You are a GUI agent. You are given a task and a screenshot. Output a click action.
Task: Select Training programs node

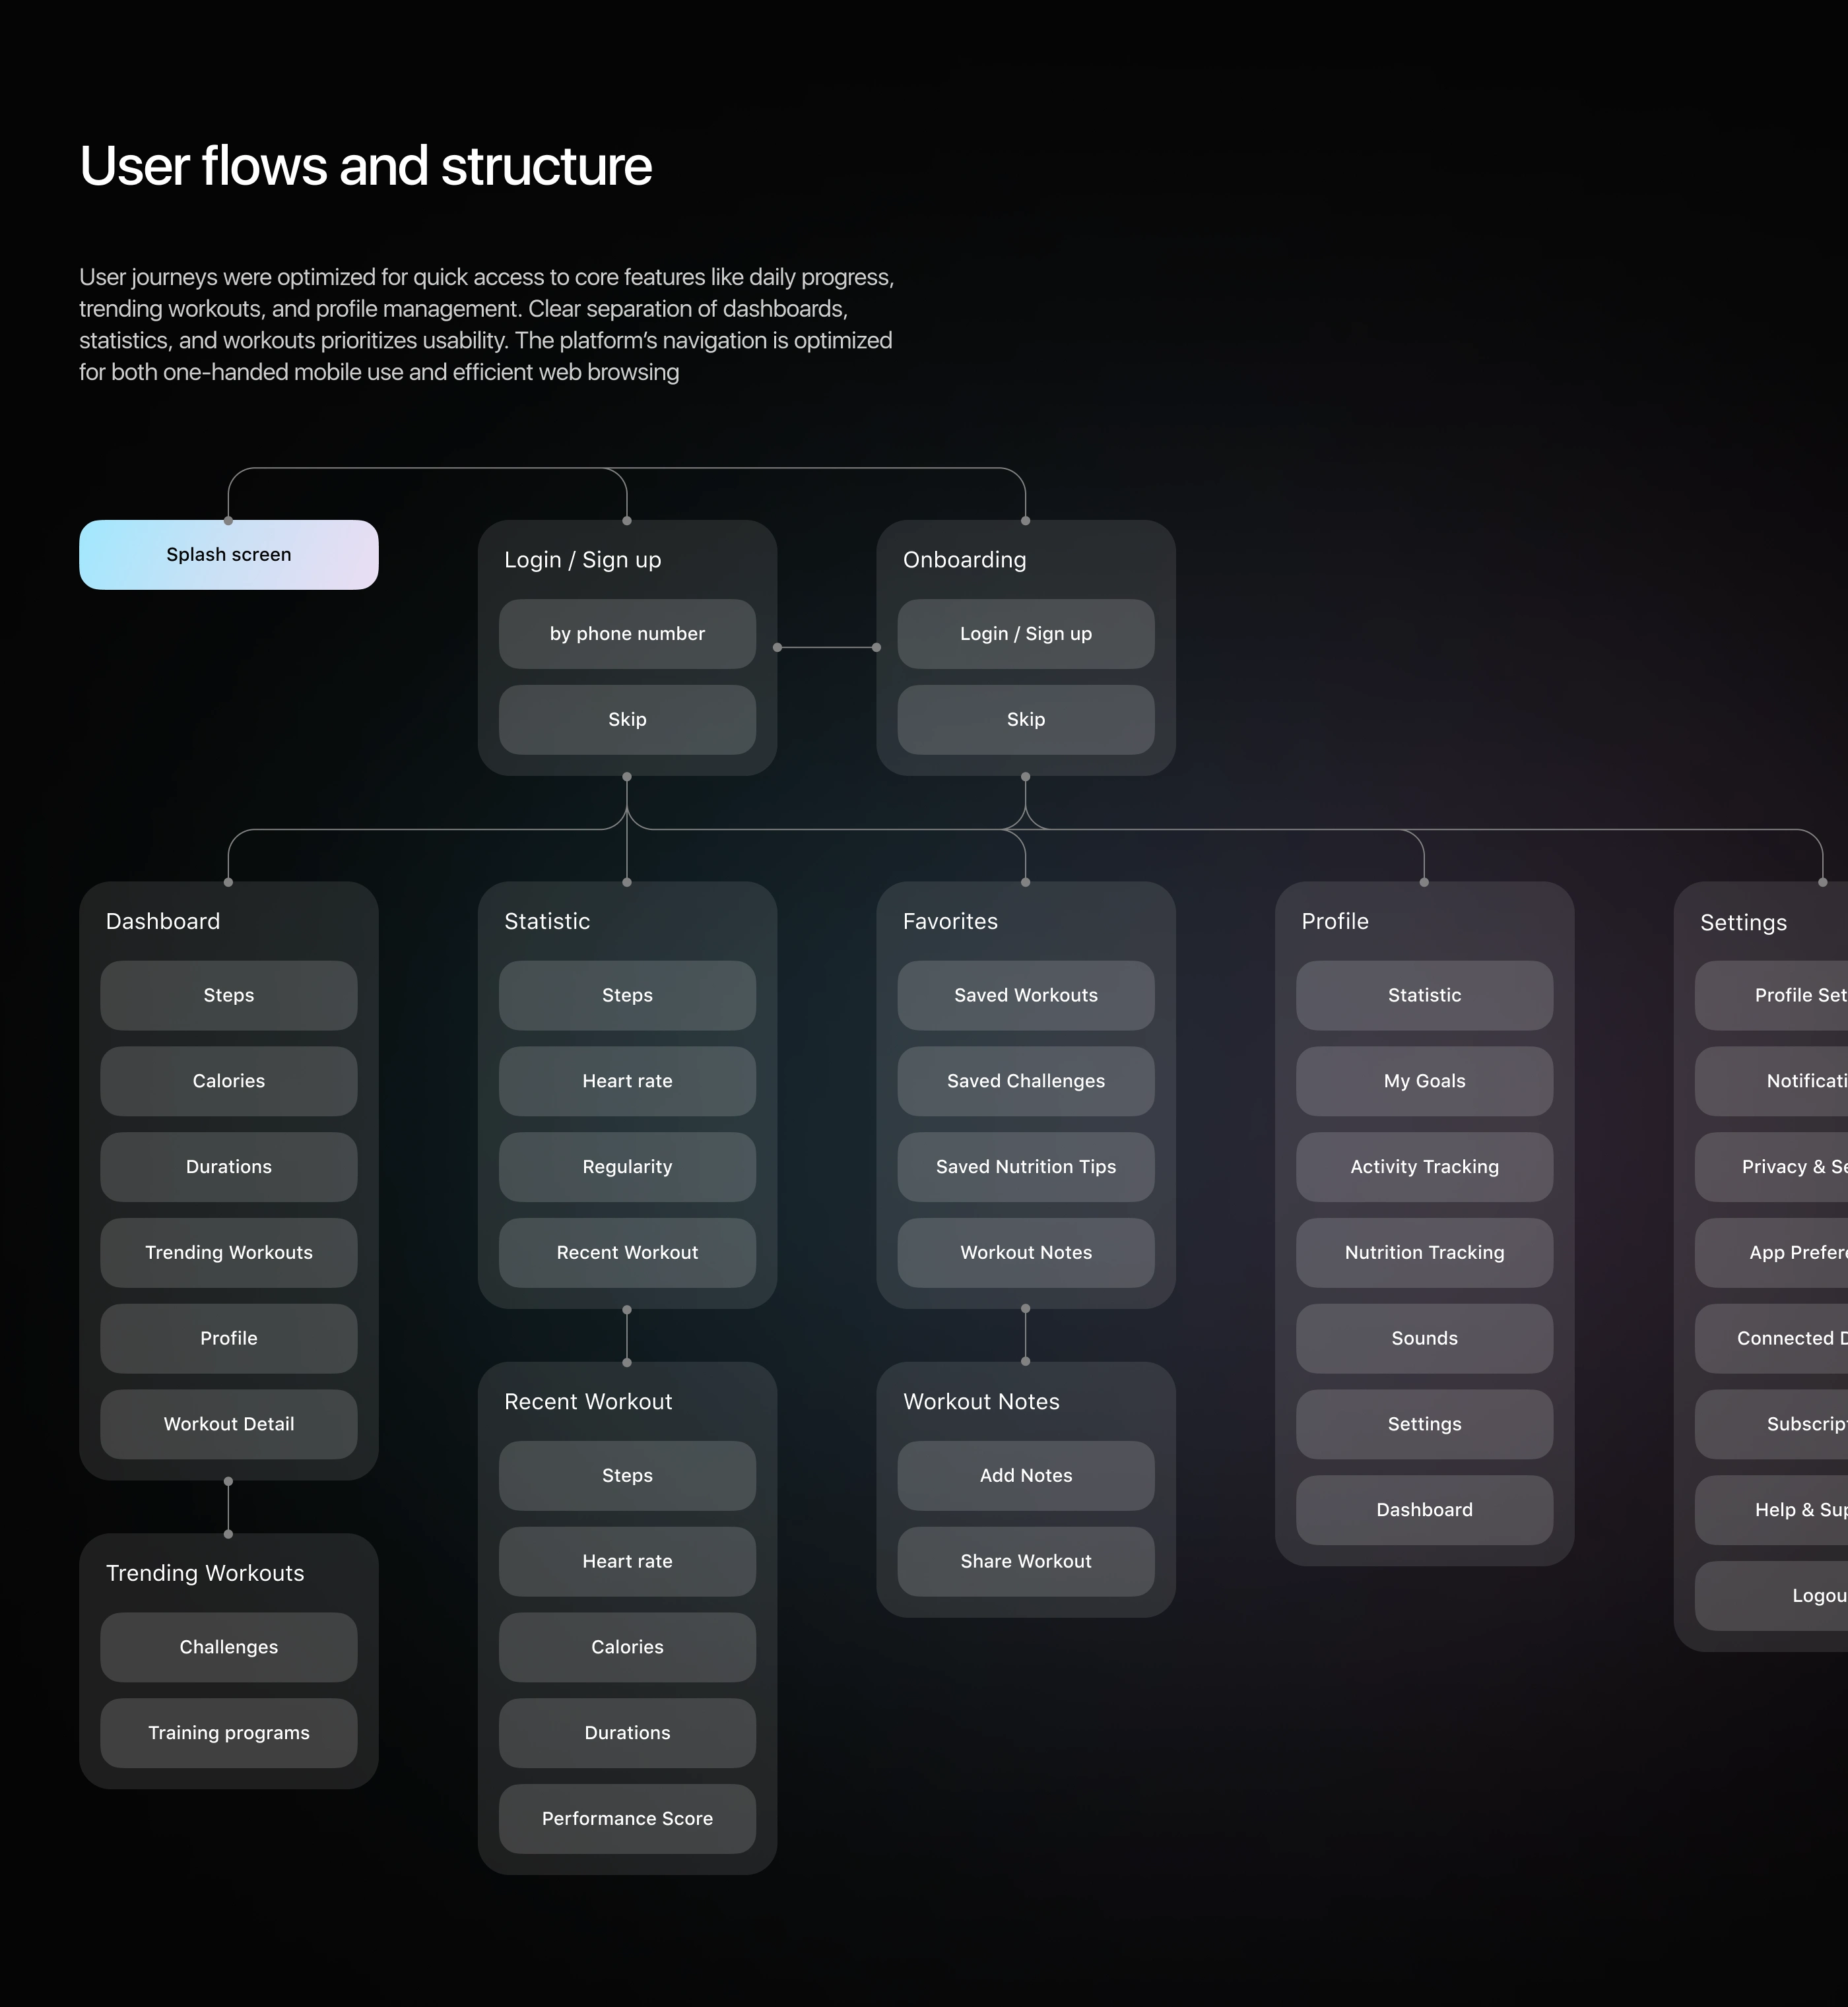[228, 1733]
